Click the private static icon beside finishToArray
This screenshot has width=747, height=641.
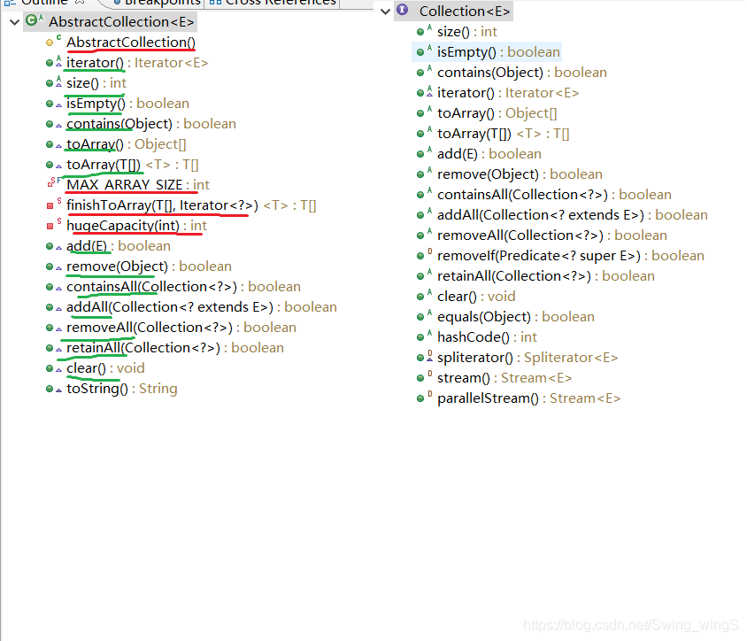tap(52, 205)
